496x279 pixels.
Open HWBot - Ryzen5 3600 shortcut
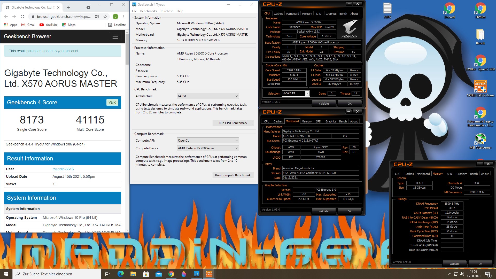click(x=480, y=63)
